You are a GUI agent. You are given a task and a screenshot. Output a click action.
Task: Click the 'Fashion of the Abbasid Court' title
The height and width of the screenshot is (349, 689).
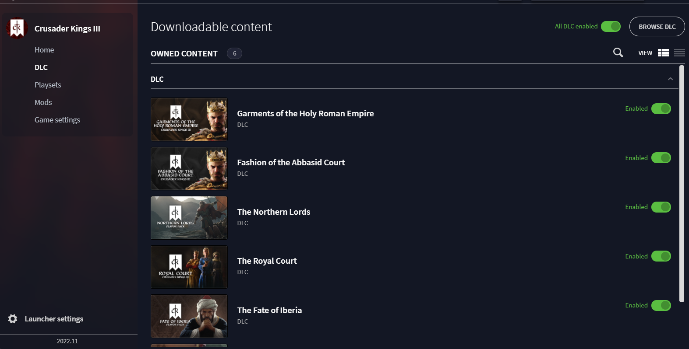pos(291,163)
